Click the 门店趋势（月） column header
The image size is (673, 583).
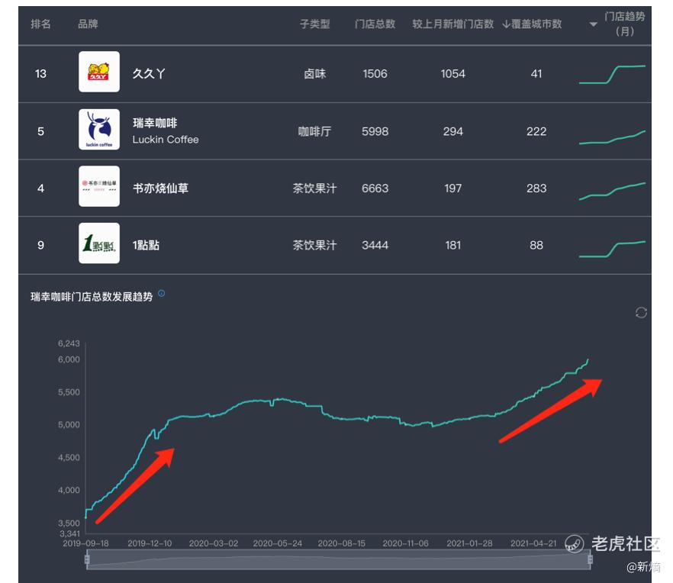pos(624,24)
